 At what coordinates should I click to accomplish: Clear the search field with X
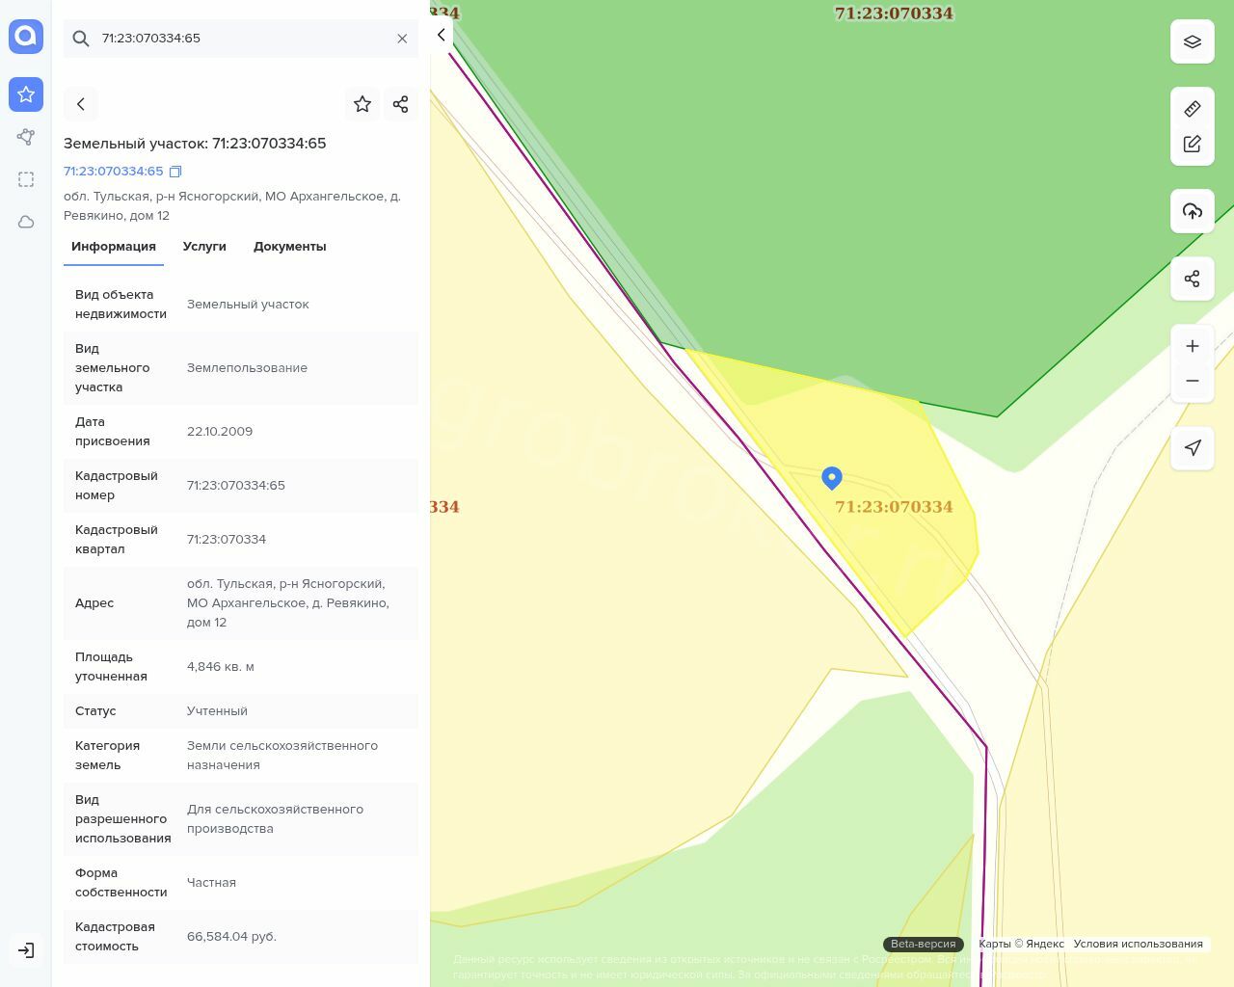coord(402,39)
